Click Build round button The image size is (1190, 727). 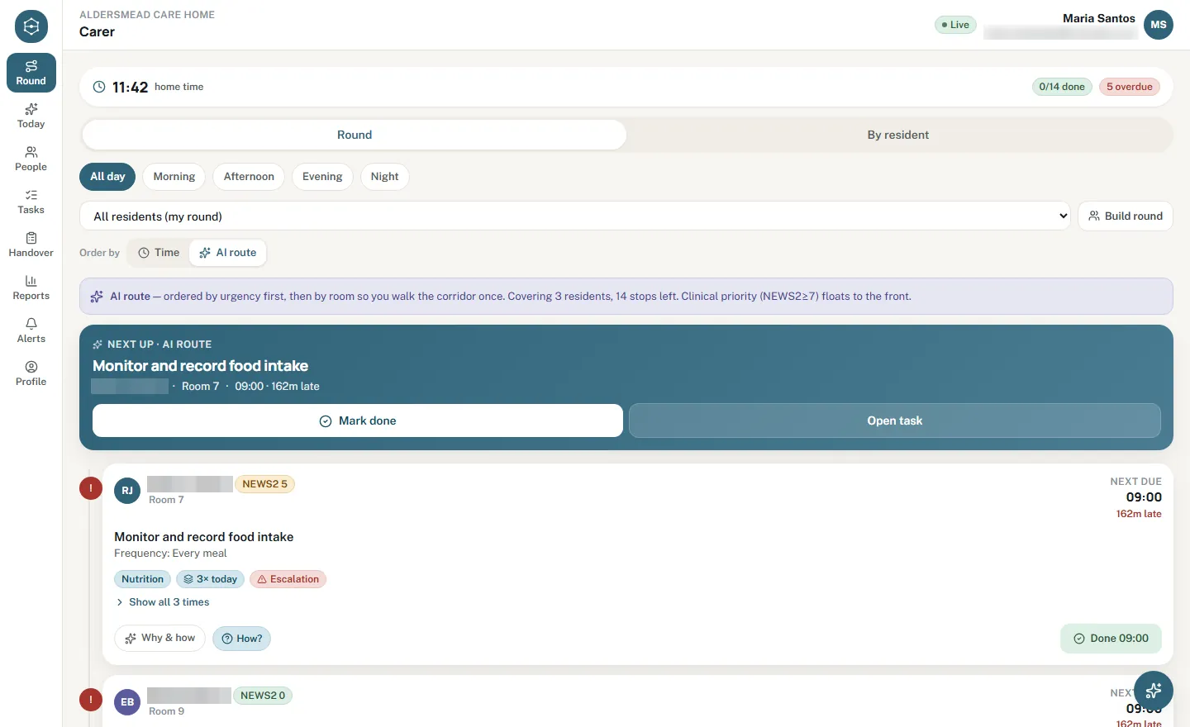pos(1126,216)
